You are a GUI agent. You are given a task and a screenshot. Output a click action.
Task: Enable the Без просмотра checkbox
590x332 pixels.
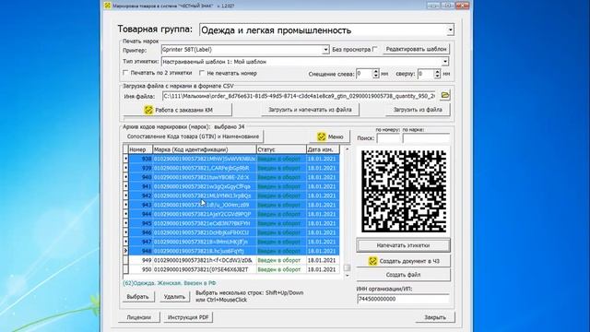coord(375,49)
